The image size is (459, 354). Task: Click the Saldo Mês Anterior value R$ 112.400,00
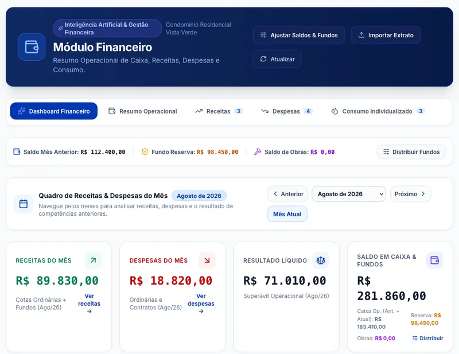[x=103, y=152]
